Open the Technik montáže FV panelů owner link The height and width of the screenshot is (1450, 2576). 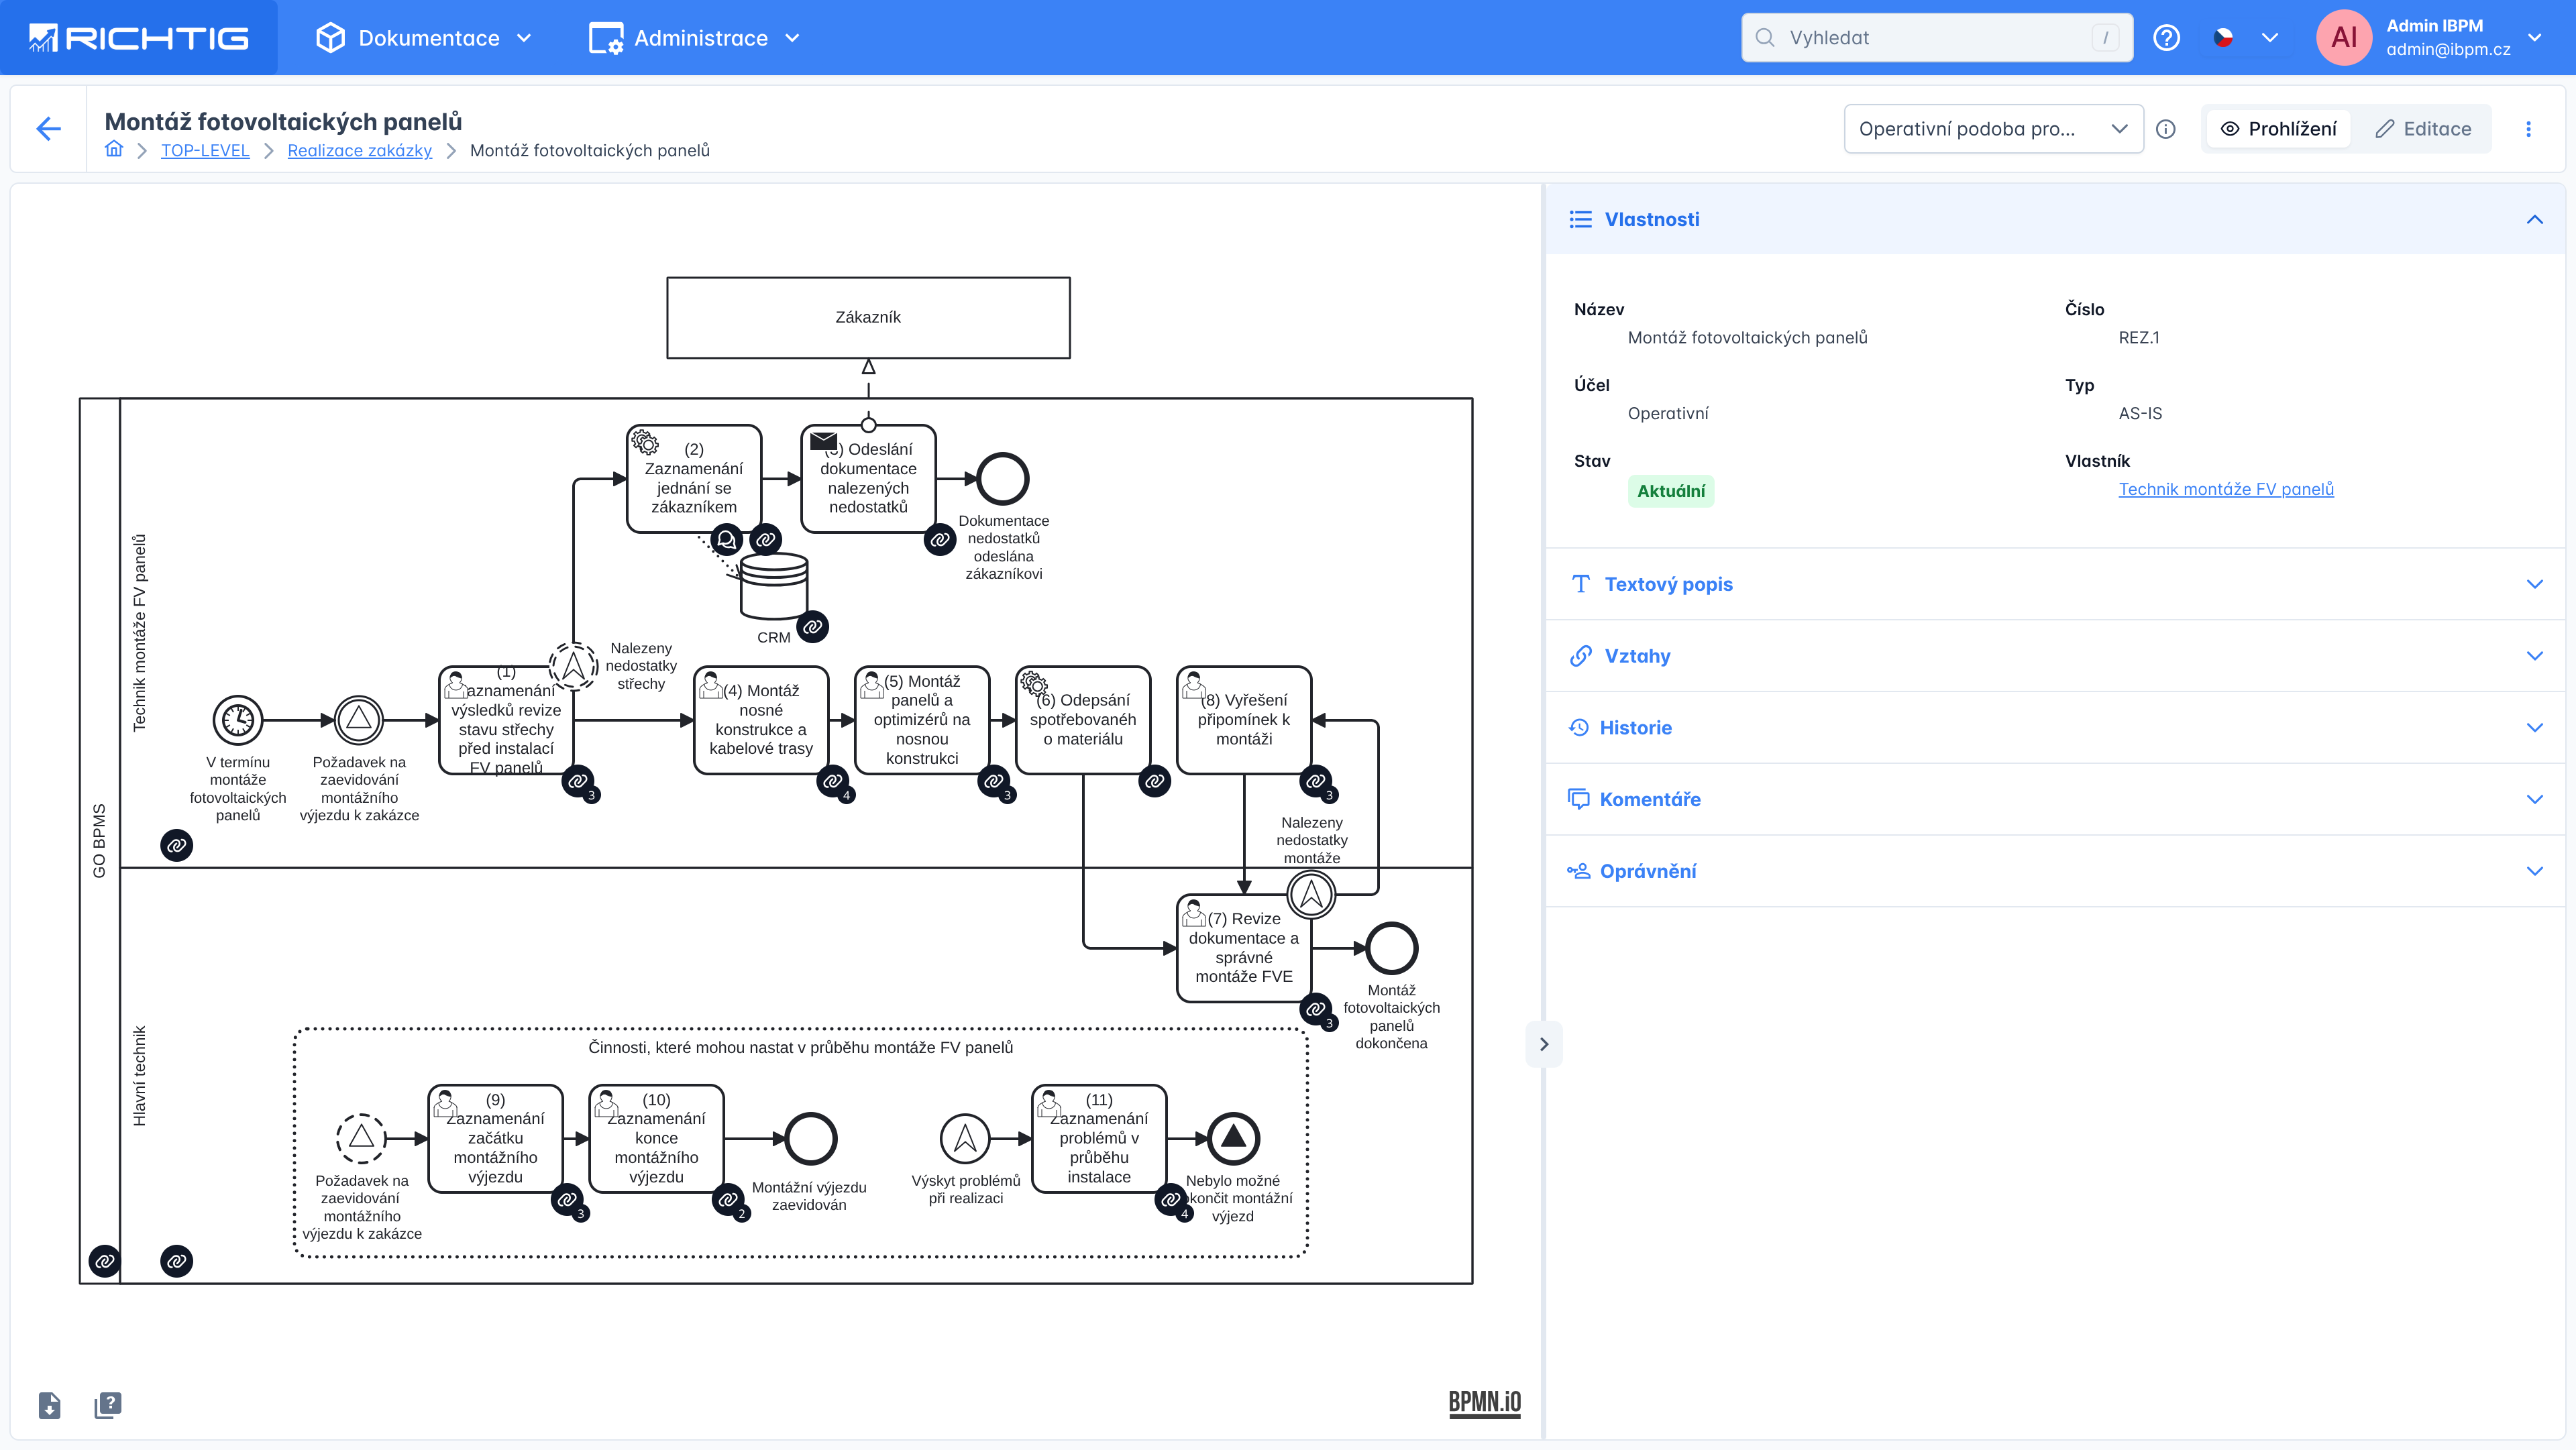pos(2226,489)
